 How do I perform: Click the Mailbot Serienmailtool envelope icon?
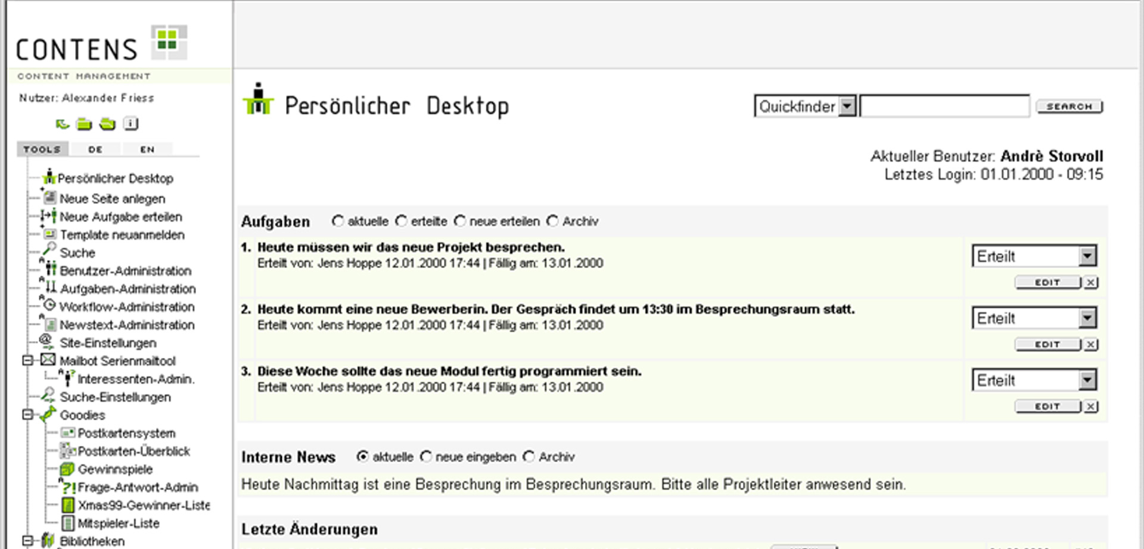tap(48, 360)
